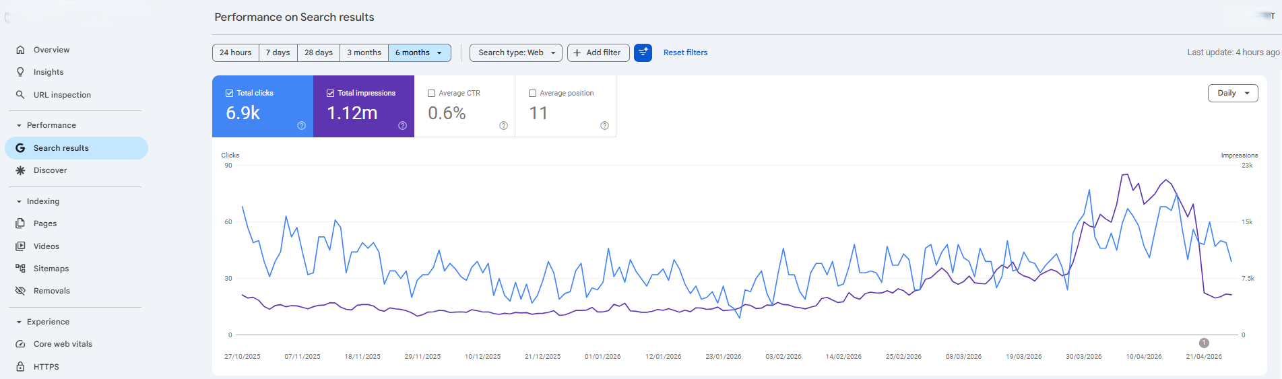Select the 28 days range tab
Screen dimensions: 1282x379
point(318,53)
